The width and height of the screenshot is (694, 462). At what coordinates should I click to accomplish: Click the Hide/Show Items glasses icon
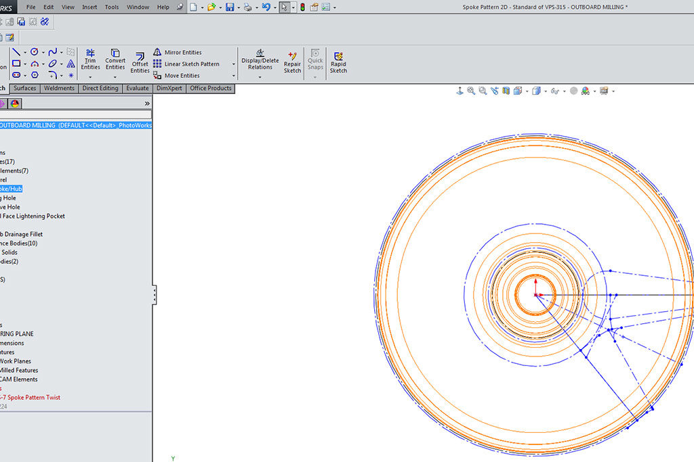pos(554,91)
